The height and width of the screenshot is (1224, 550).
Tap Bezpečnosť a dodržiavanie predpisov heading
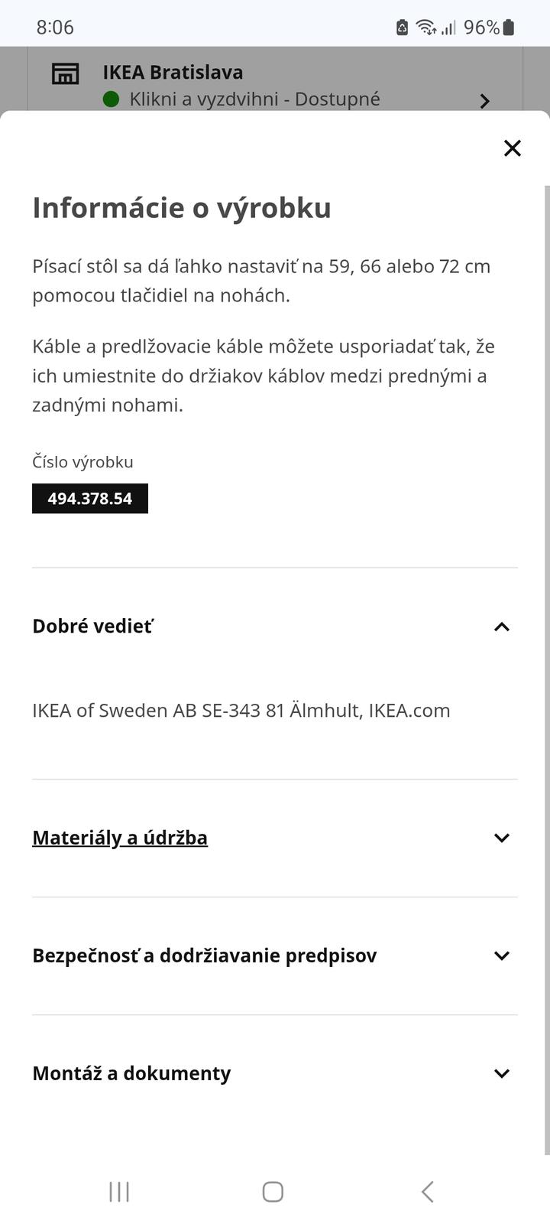(205, 955)
